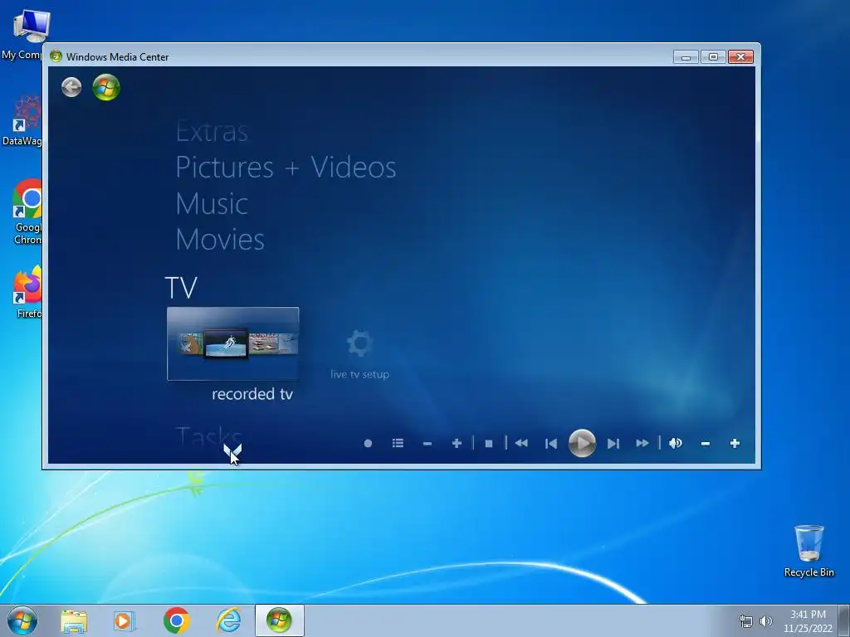850x637 pixels.
Task: Select the TV menu heading
Action: [181, 288]
